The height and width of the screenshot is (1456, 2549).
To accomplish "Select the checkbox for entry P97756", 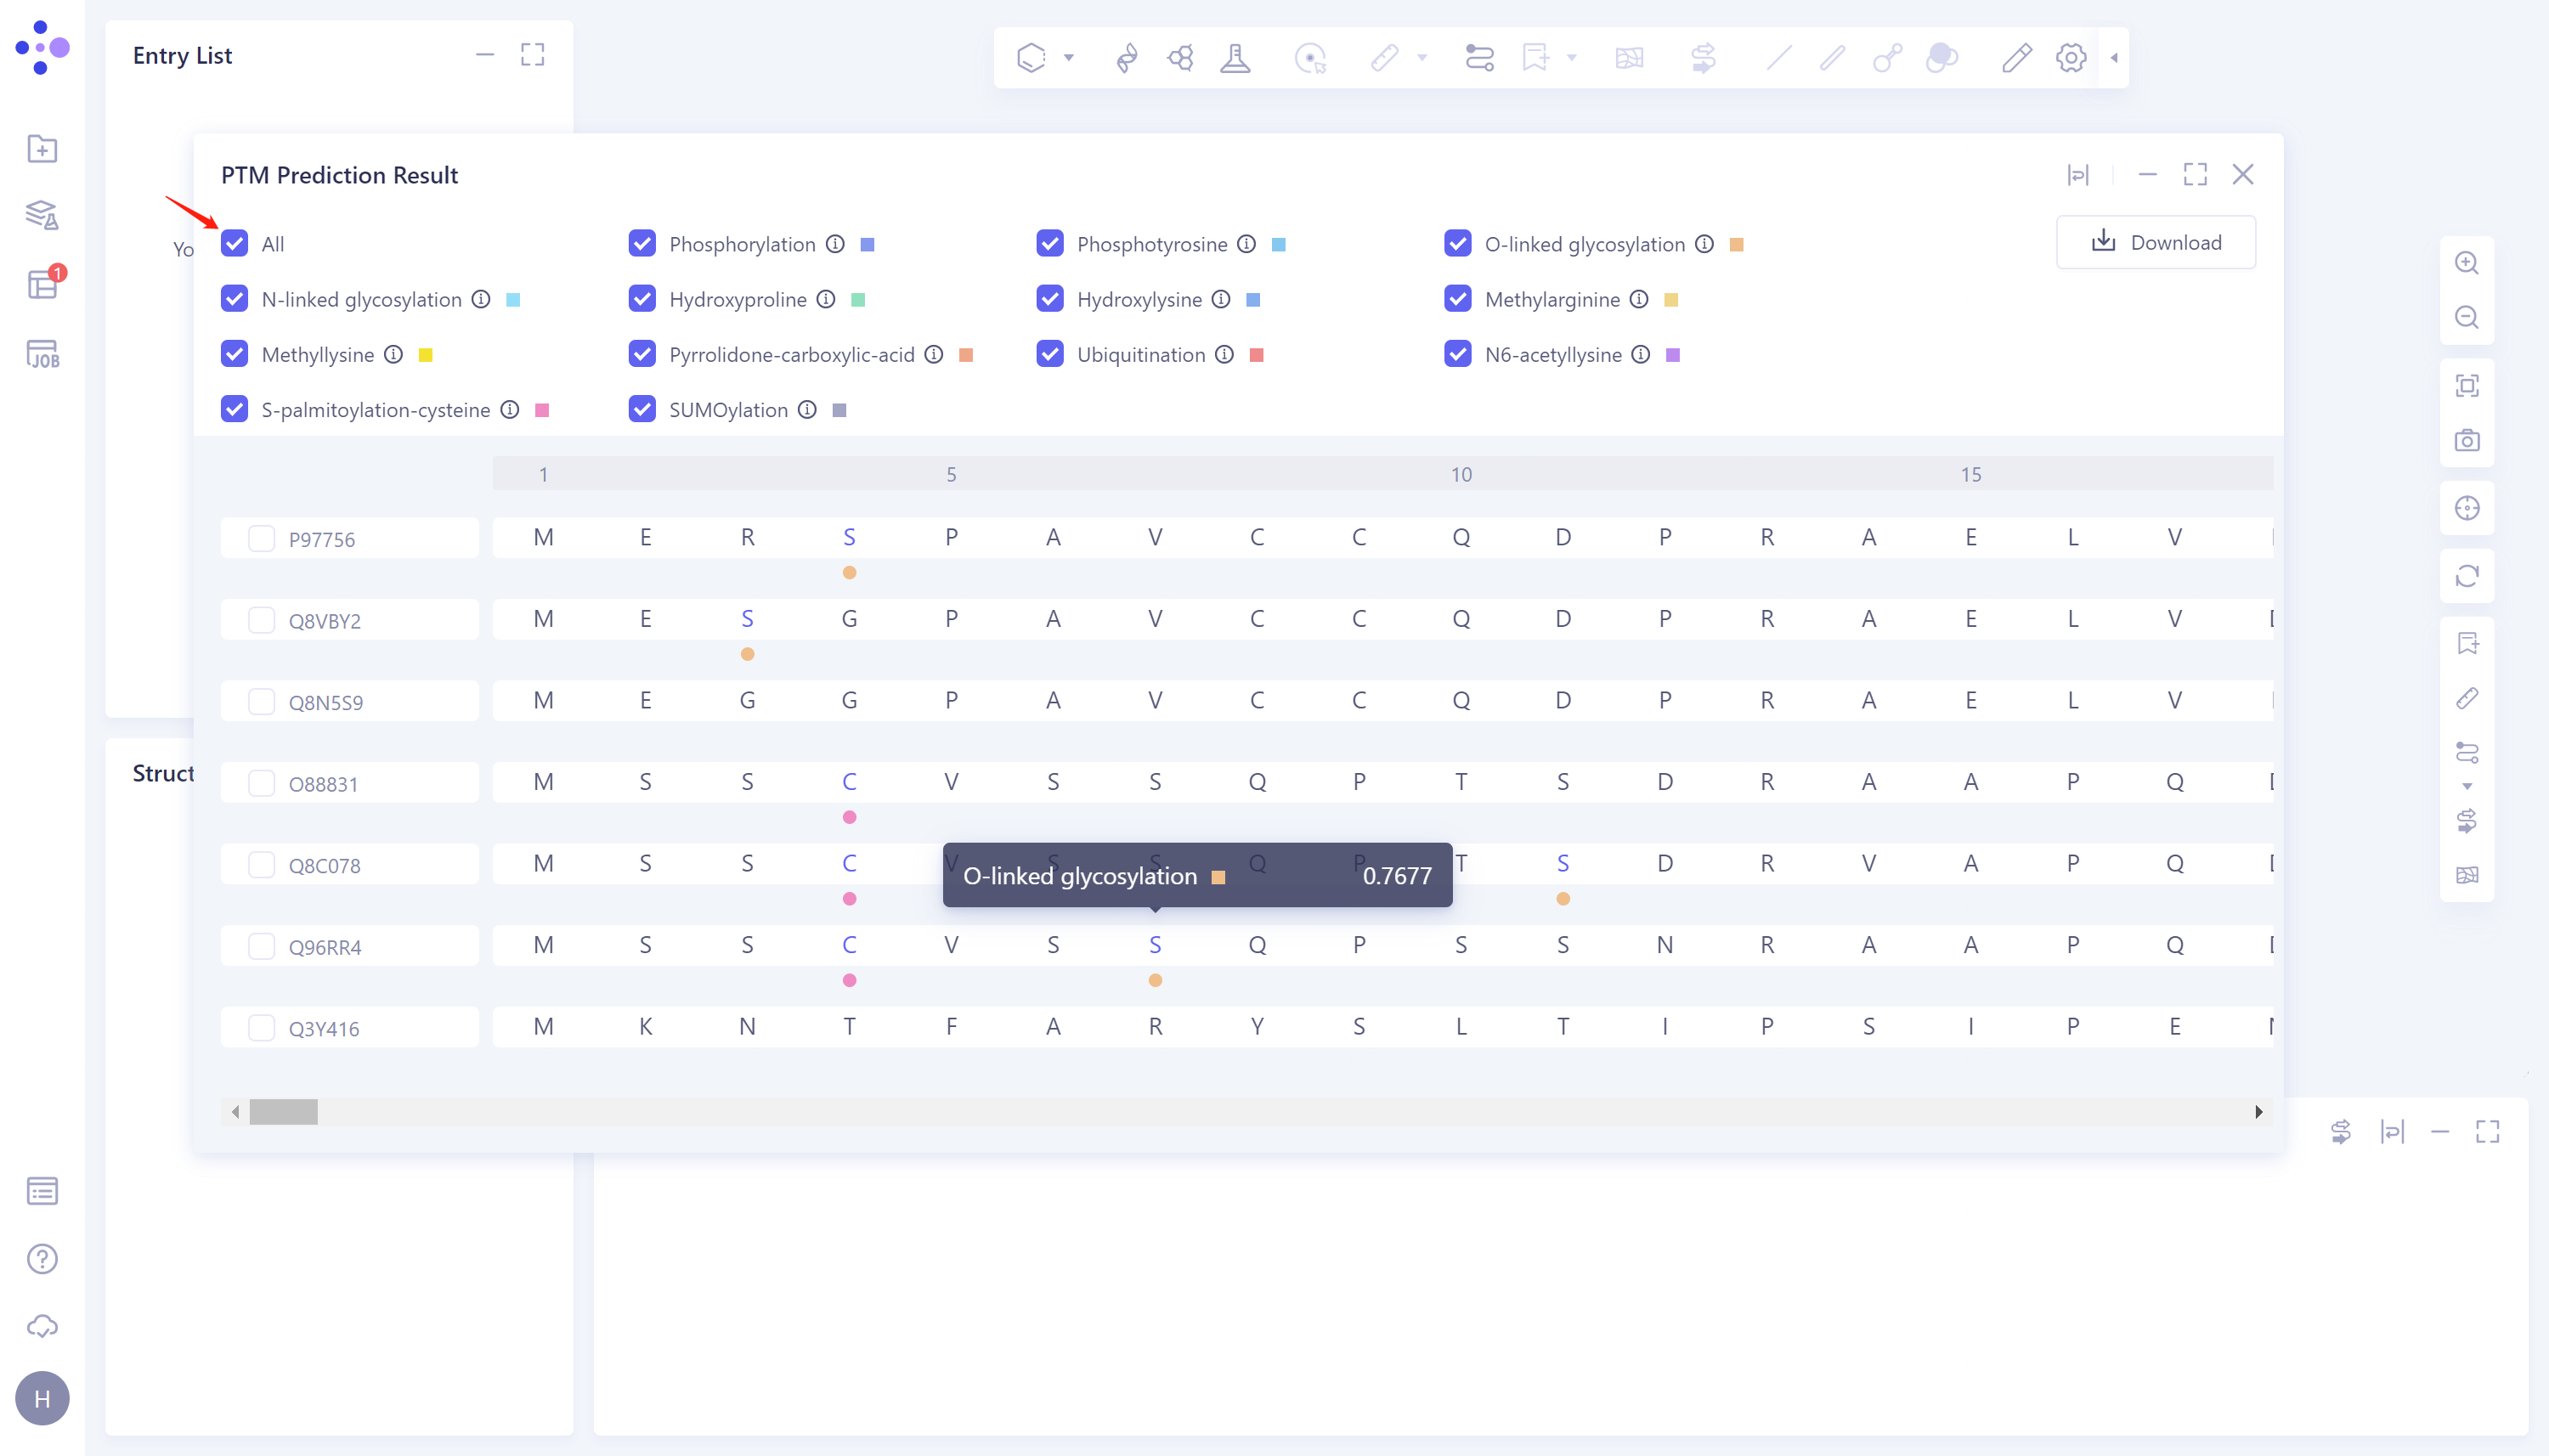I will [x=261, y=538].
